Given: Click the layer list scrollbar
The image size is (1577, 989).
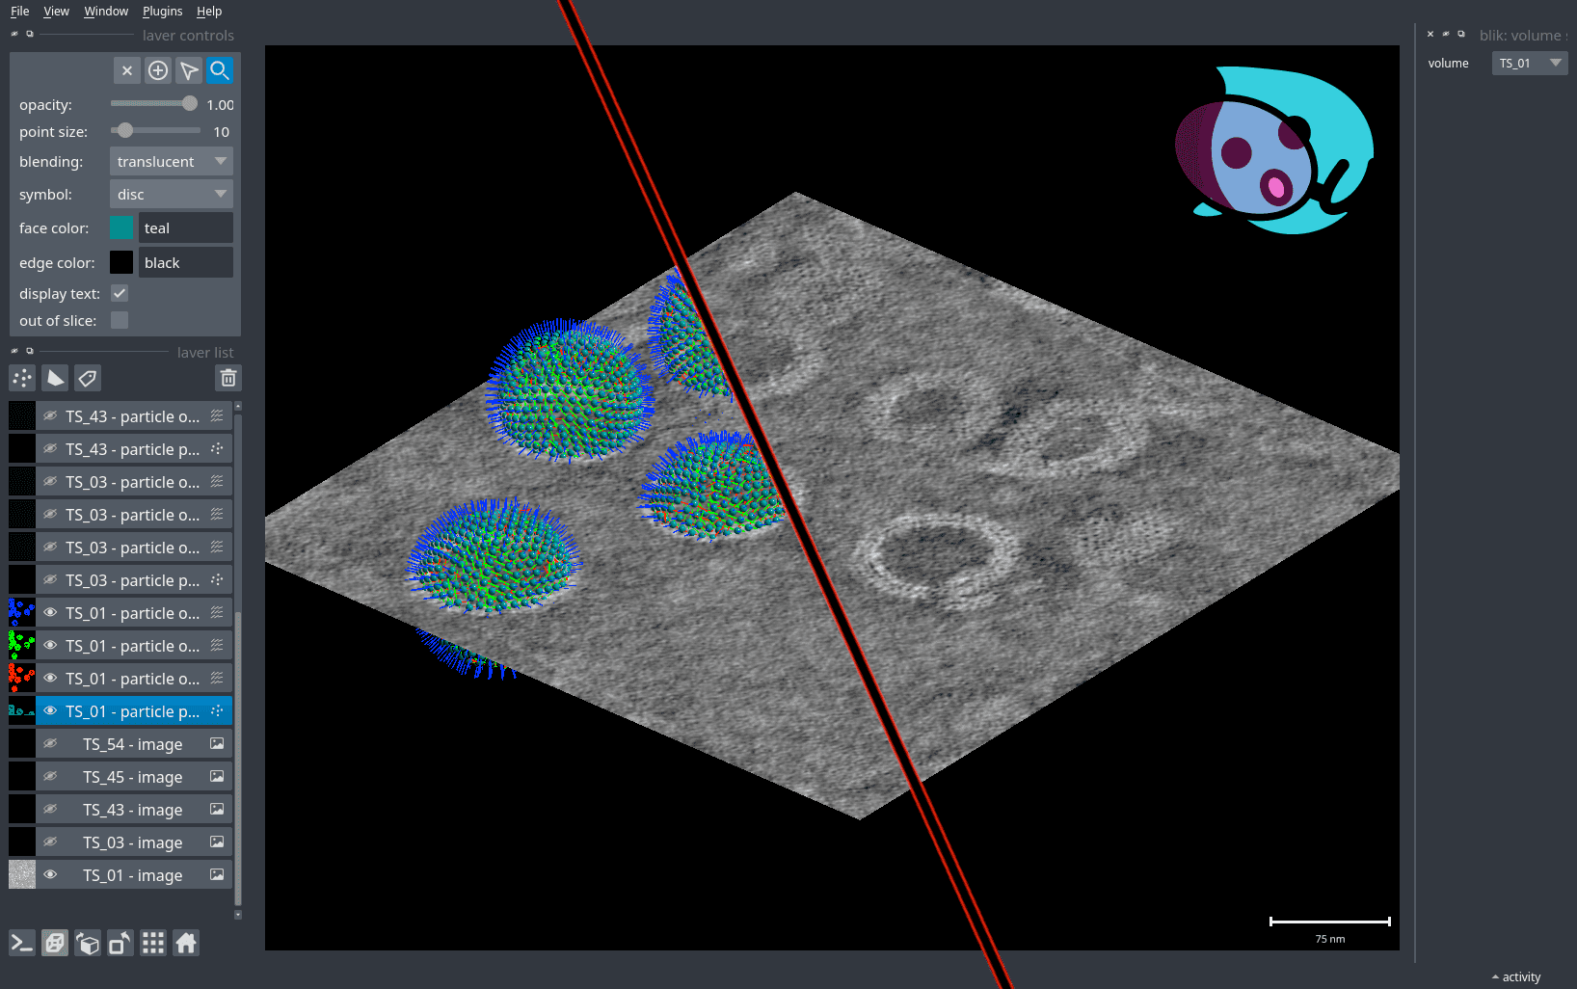Looking at the screenshot, I should point(238,757).
